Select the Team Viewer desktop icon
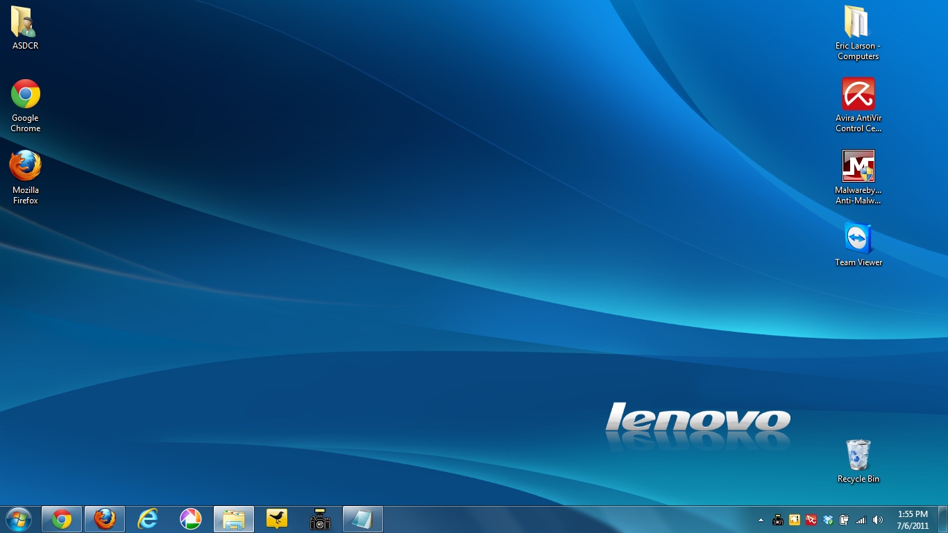The image size is (948, 533). point(858,244)
